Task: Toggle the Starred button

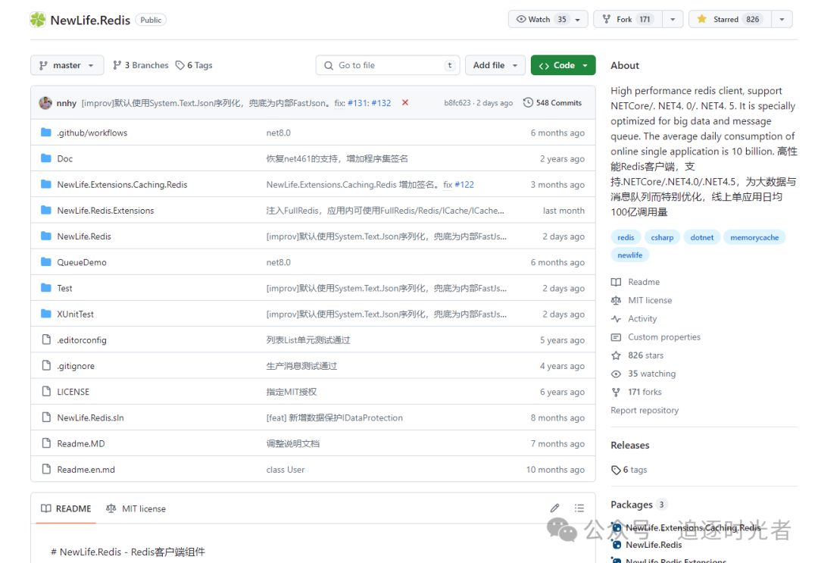Action: point(730,19)
